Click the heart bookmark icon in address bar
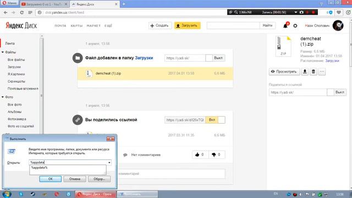The height and width of the screenshot is (198, 352). 339,13
